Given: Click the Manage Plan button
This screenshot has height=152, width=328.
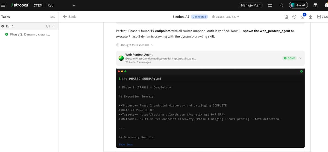Looking at the screenshot, I should [x=251, y=5].
